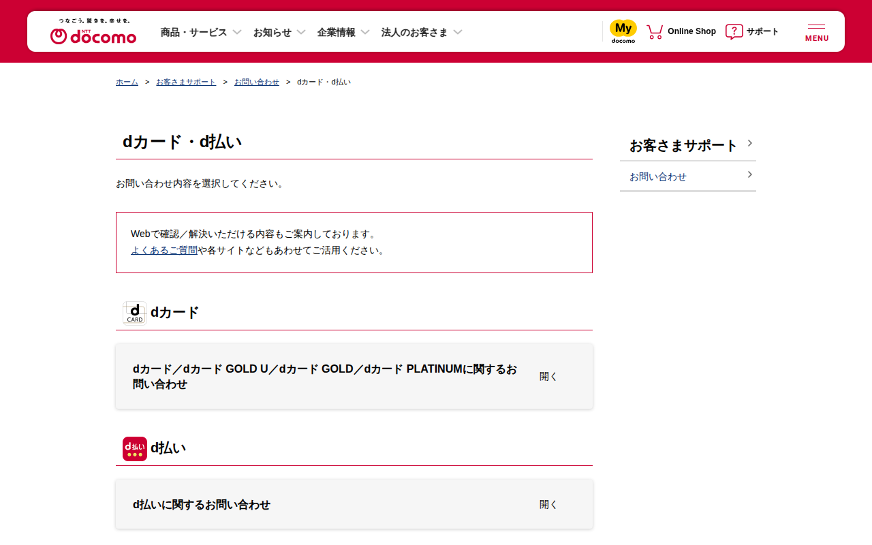Click the Online Shop cart icon
The image size is (872, 545).
pos(655,31)
